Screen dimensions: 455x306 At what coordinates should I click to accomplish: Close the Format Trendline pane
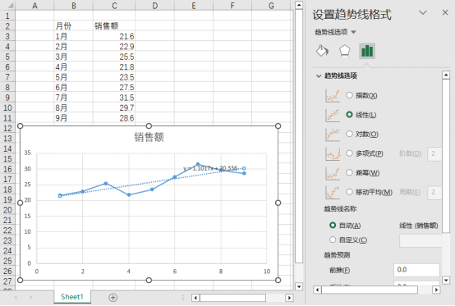445,12
